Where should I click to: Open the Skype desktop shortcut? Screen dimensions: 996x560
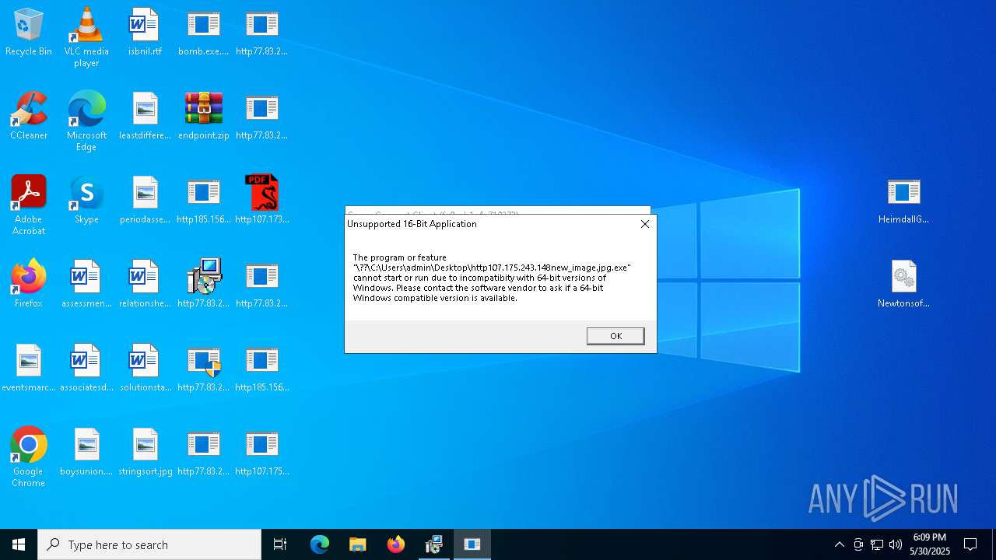[x=86, y=201]
